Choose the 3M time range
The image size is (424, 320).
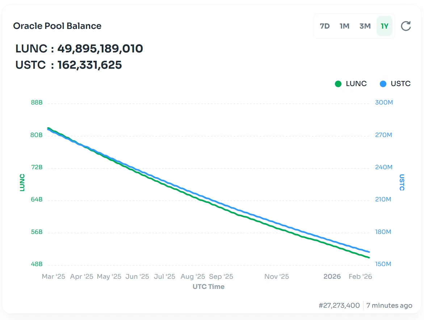(x=365, y=26)
